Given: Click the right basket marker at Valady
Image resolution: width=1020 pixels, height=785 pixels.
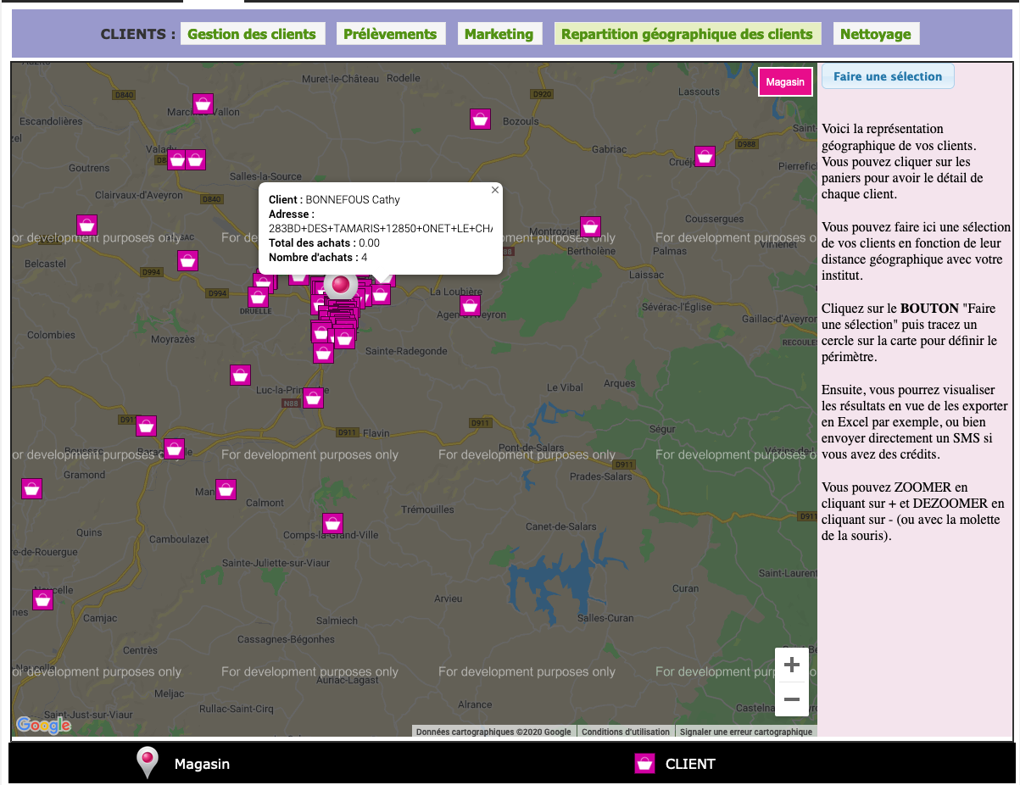Looking at the screenshot, I should 196,159.
